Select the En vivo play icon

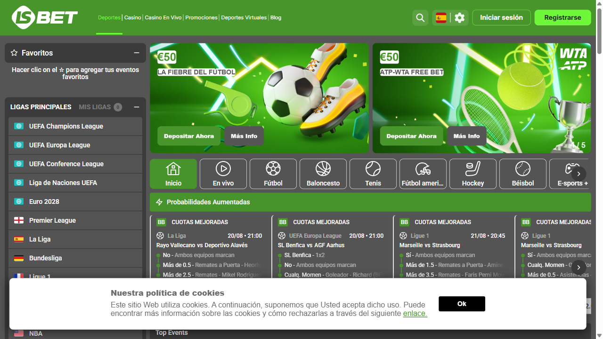pyautogui.click(x=223, y=169)
